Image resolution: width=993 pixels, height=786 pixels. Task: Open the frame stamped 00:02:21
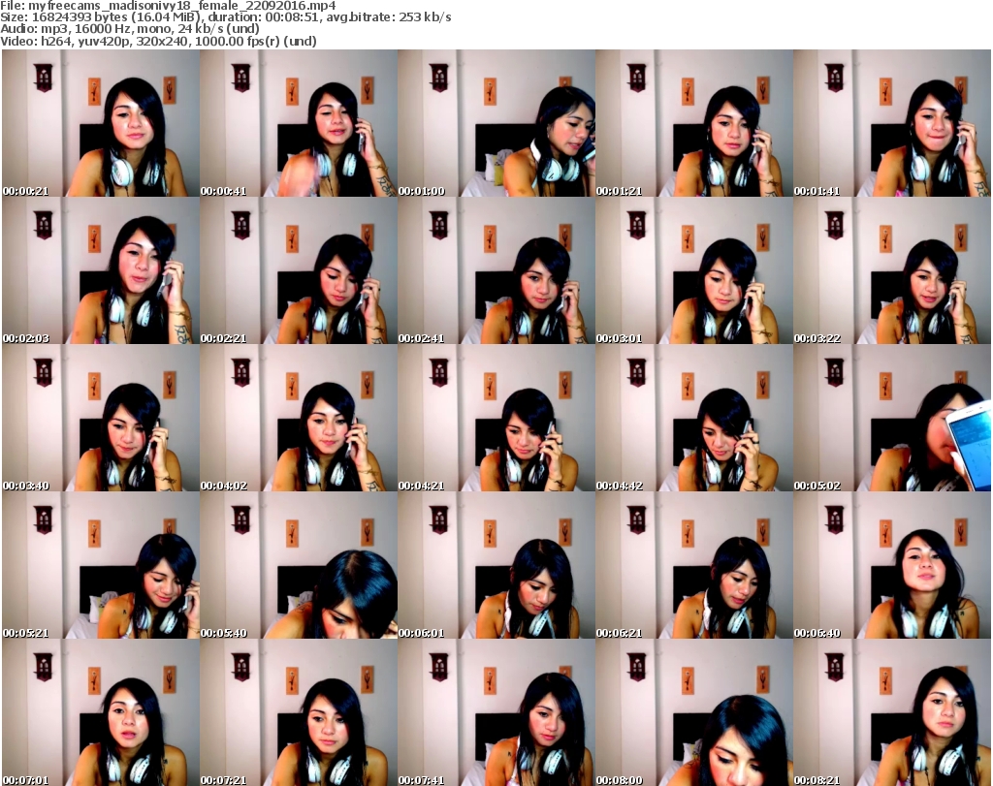coord(299,270)
